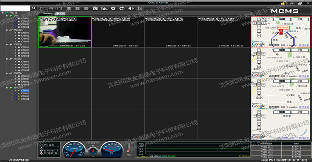Switch to single-window view layout
This screenshot has height=162, width=312.
[42, 9]
